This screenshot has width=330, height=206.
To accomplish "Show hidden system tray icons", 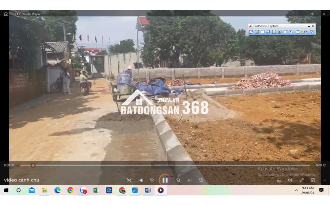I will point(296,190).
